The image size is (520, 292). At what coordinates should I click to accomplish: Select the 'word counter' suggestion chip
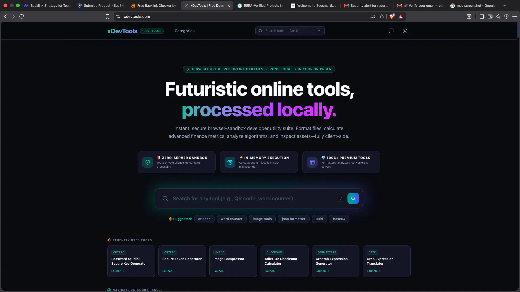232,219
